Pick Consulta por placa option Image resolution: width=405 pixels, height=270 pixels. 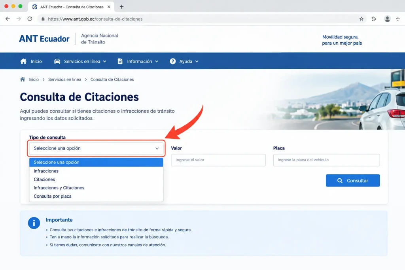[96, 196]
